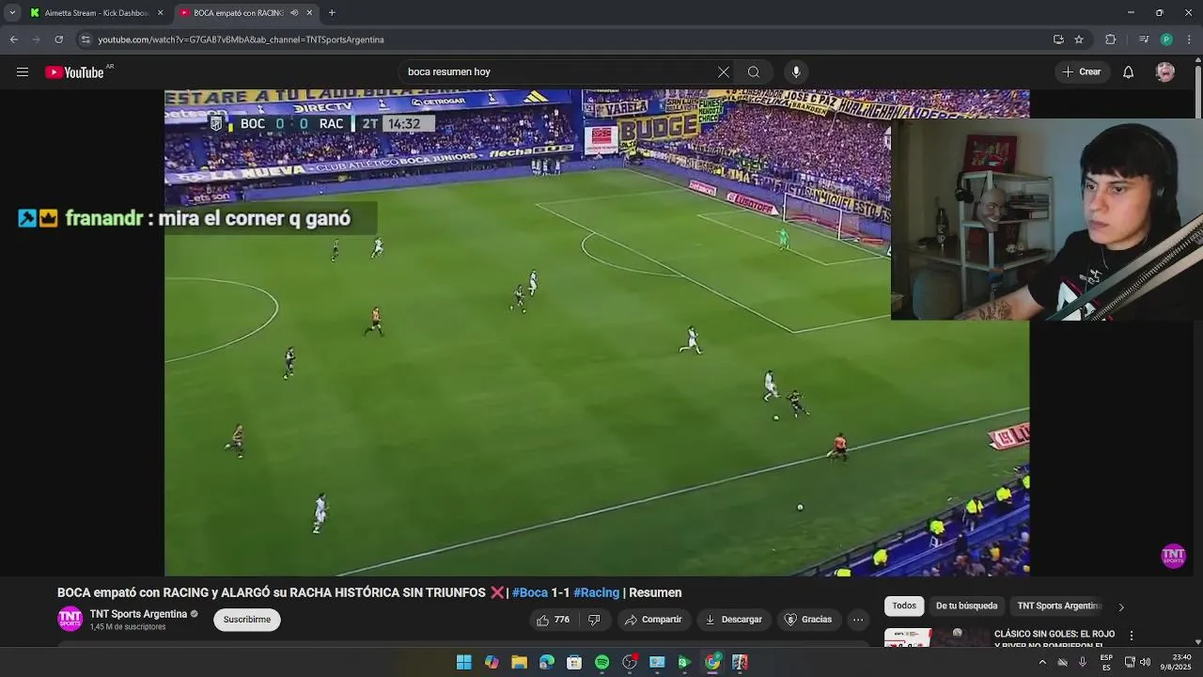Show hidden system tray icons
The image size is (1203, 677).
point(1042,662)
